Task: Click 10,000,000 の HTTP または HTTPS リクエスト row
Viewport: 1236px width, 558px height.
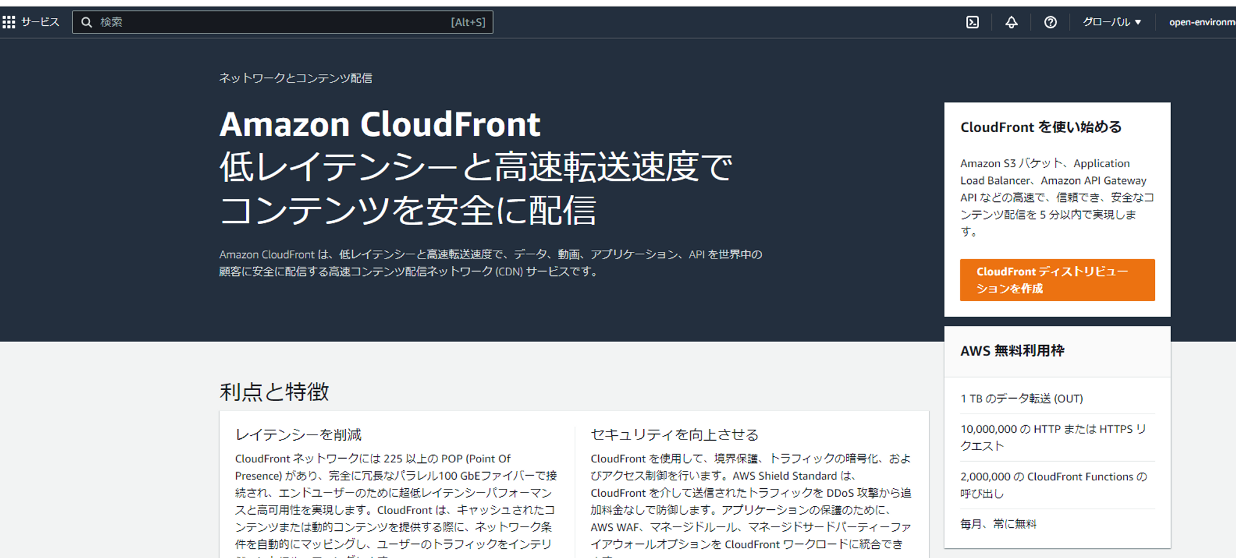Action: coord(1053,437)
